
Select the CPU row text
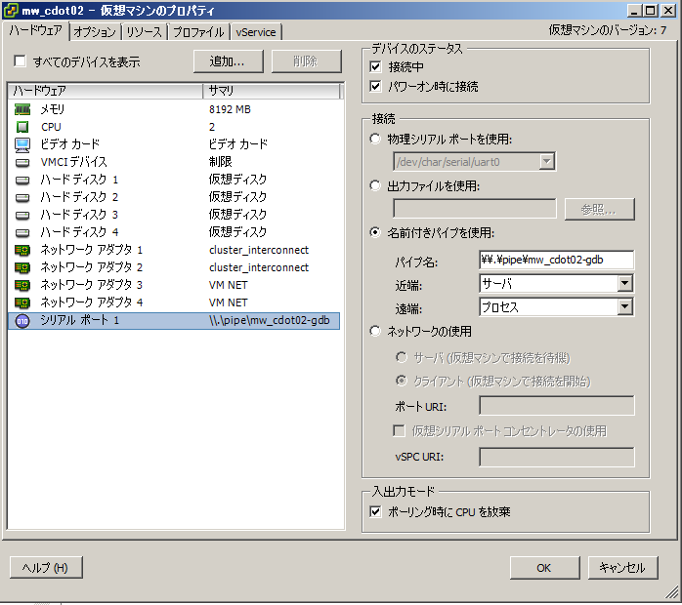(52, 127)
